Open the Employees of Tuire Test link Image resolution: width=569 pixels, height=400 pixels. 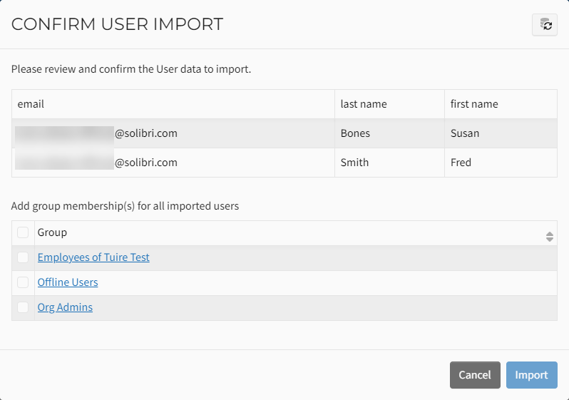[x=93, y=257]
